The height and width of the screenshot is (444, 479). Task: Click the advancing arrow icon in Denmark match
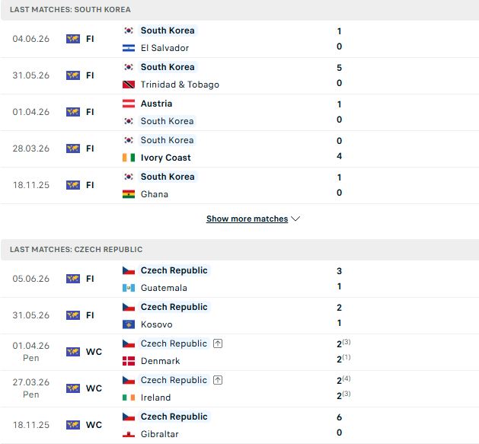218,343
